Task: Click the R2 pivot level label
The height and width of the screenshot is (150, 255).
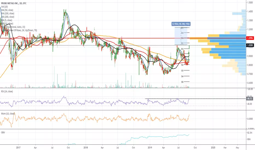Action: pos(182,43)
